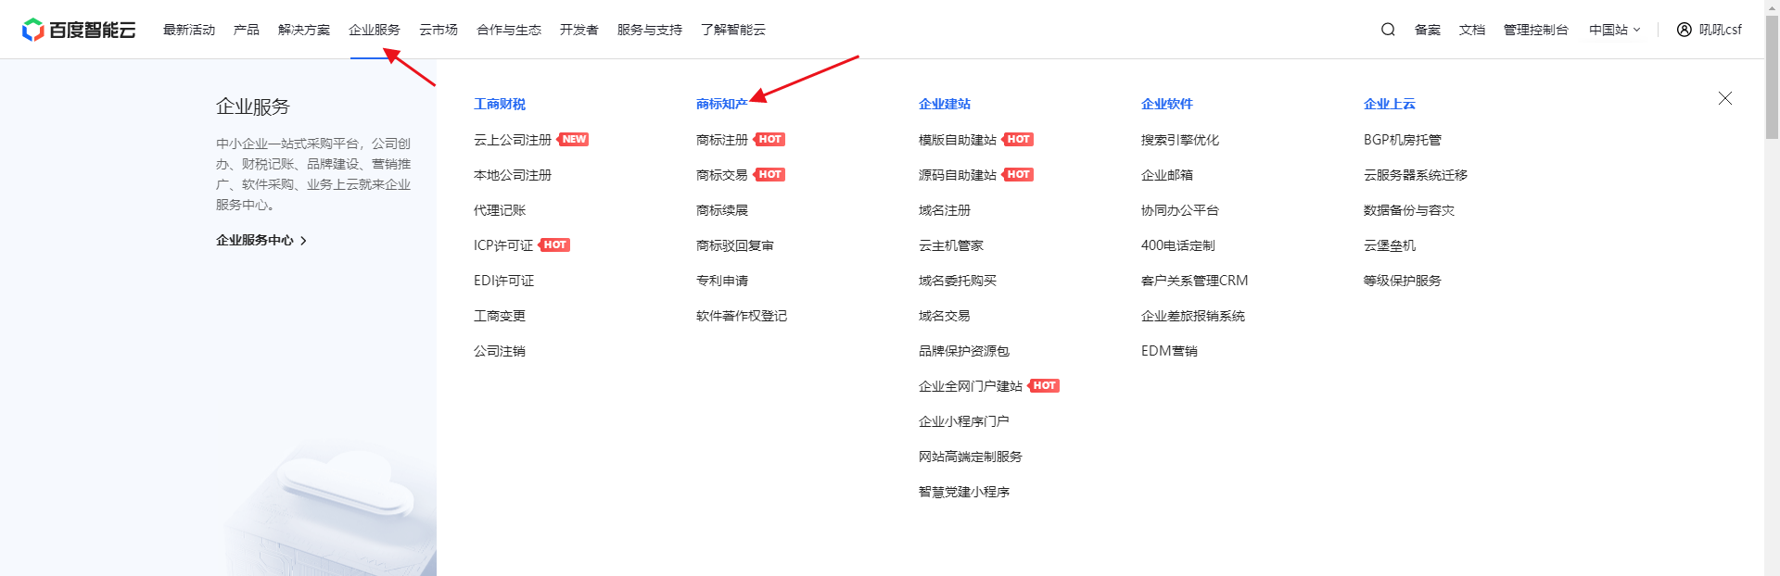Image resolution: width=1780 pixels, height=576 pixels.
Task: Open 云服务器系统迁移 service
Action: [x=1416, y=175]
